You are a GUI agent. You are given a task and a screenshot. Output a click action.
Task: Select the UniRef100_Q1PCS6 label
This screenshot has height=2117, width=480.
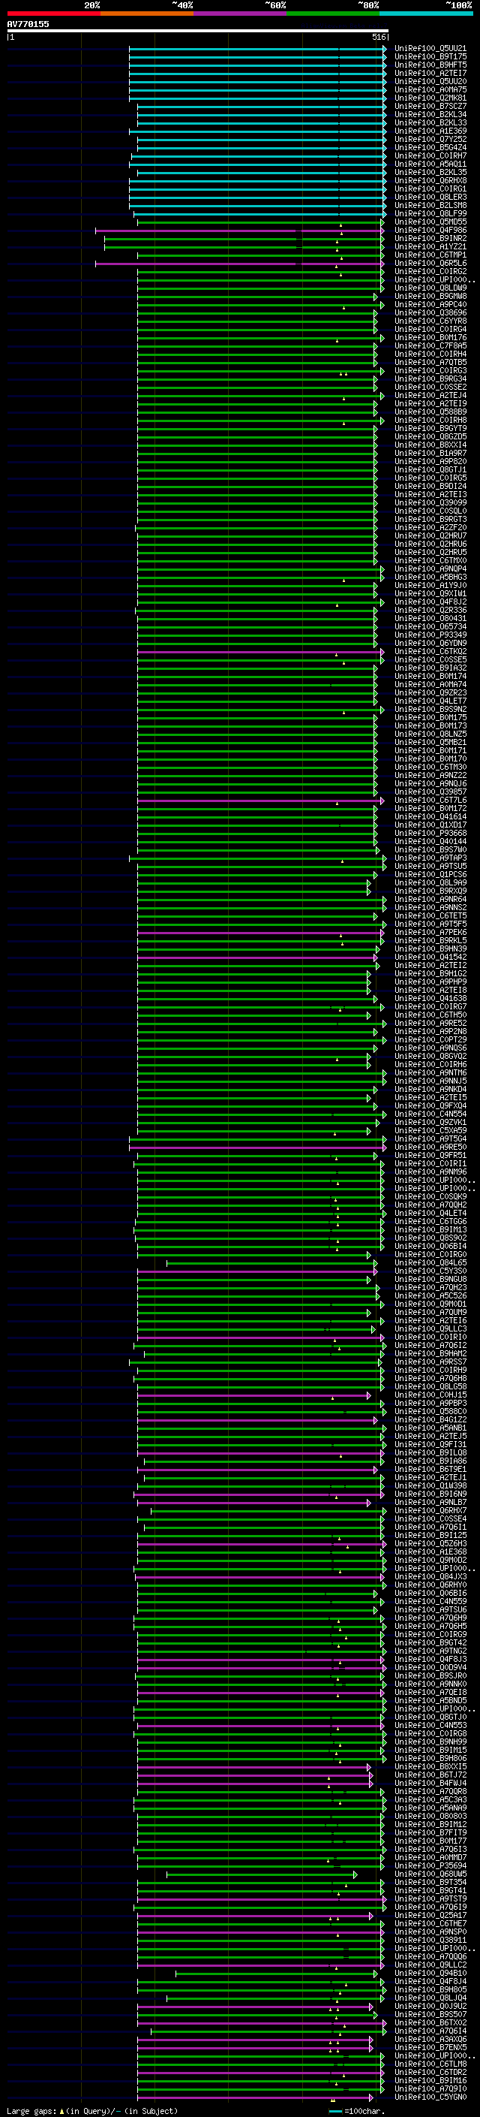click(430, 874)
